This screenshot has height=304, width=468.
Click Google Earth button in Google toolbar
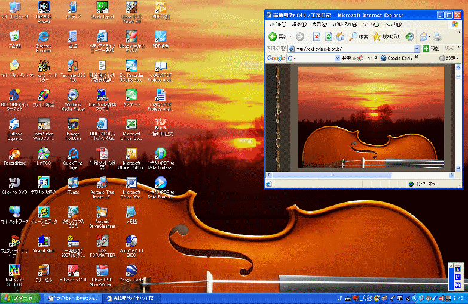tap(396, 58)
